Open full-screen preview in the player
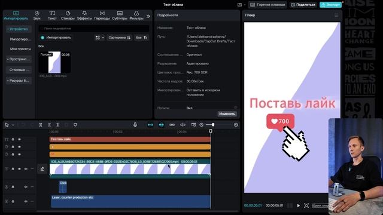This screenshot has height=215, width=383. (306, 205)
